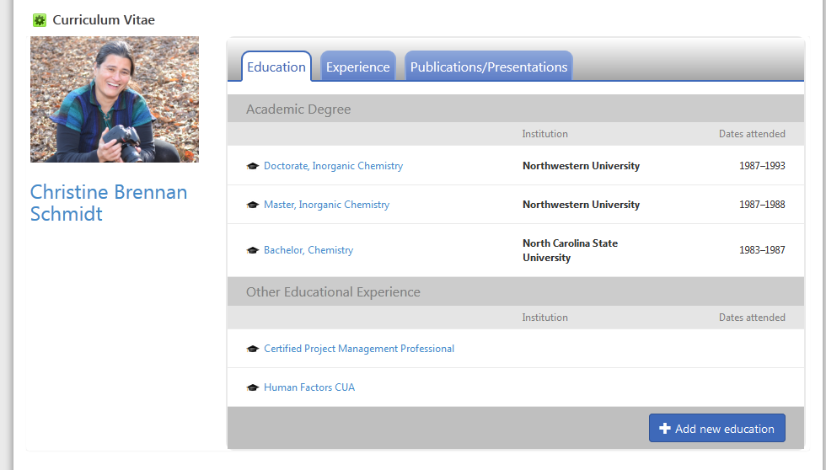The height and width of the screenshot is (470, 826).
Task: Click the Christine Brennan Schmidt name link
Action: pos(109,203)
